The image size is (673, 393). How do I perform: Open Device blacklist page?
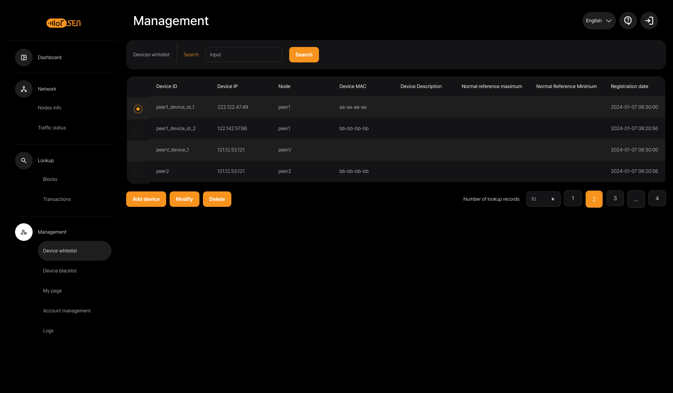60,271
